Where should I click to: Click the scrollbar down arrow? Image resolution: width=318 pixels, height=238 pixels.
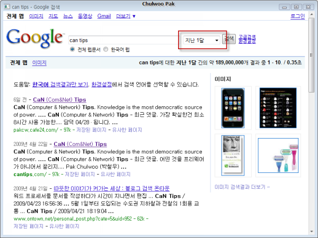(x=311, y=232)
